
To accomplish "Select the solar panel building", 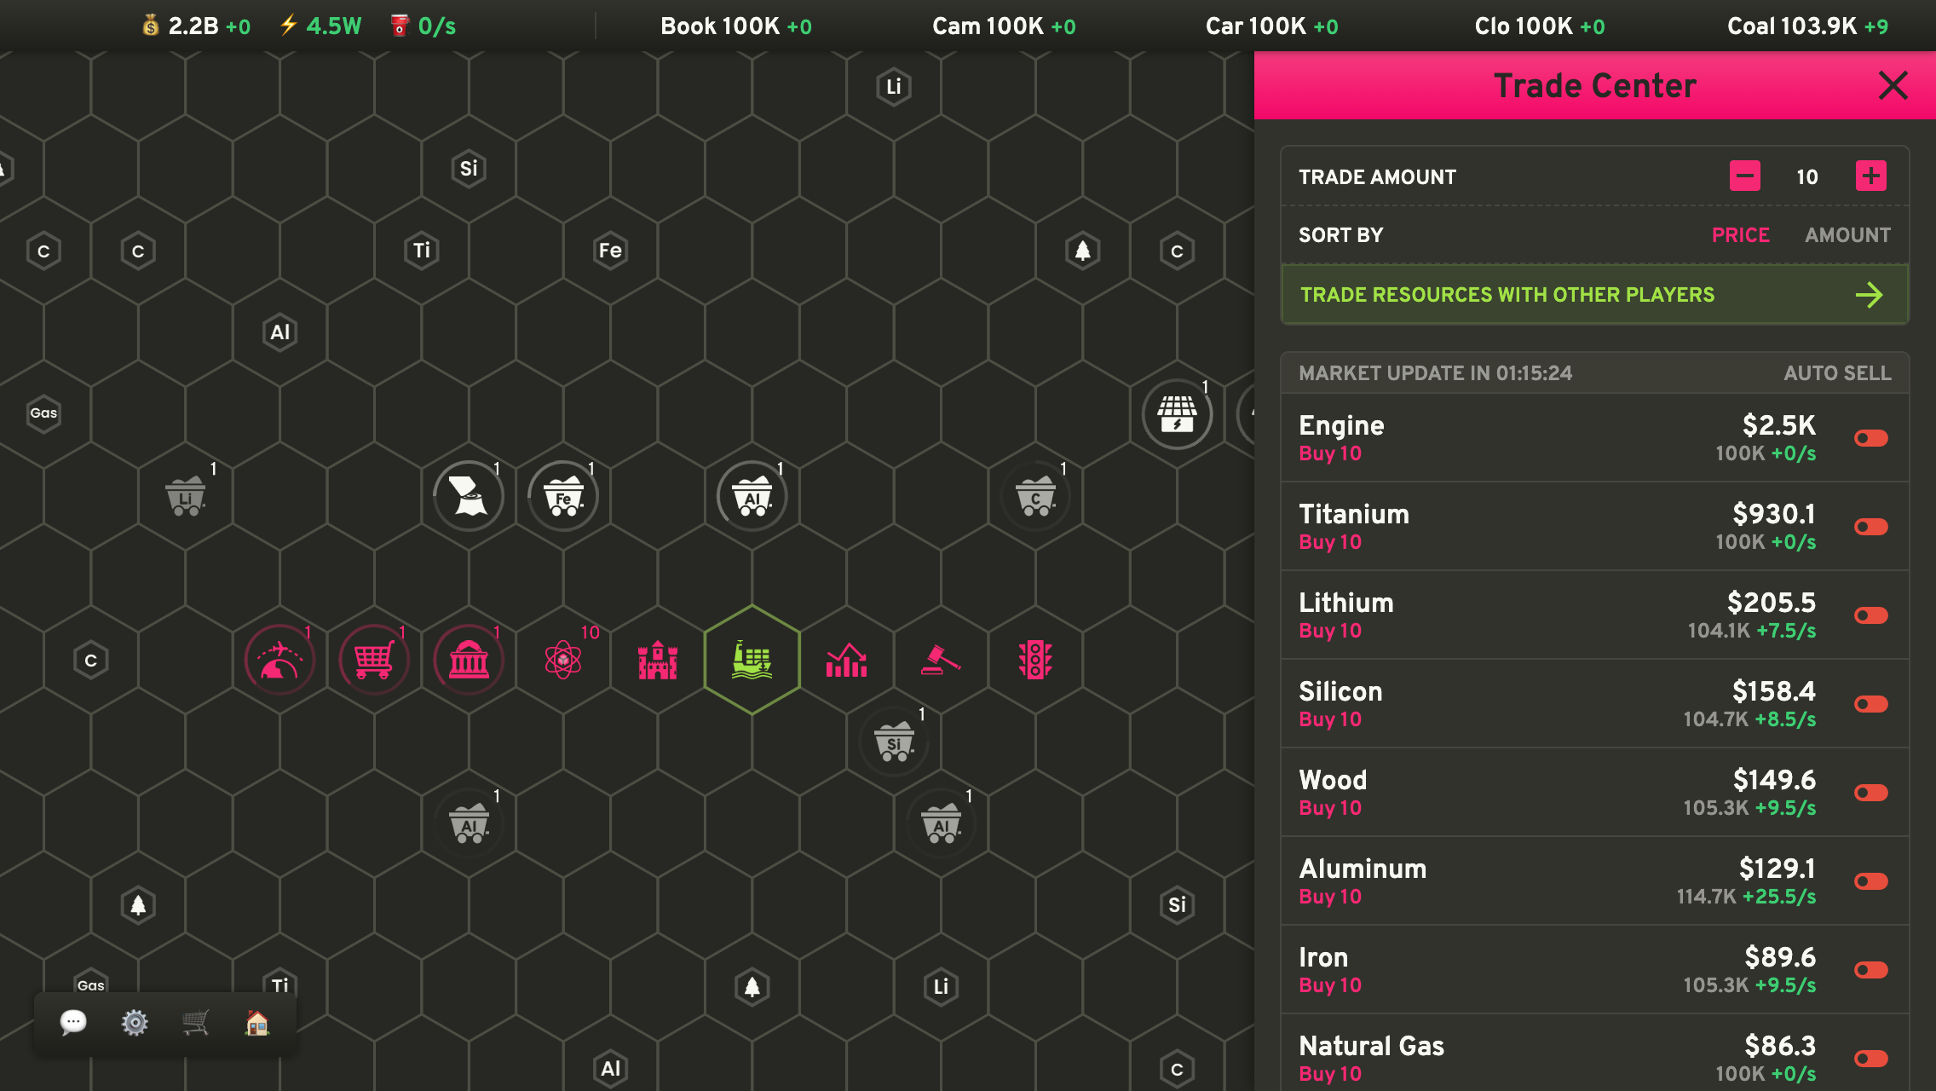I will (x=1177, y=415).
